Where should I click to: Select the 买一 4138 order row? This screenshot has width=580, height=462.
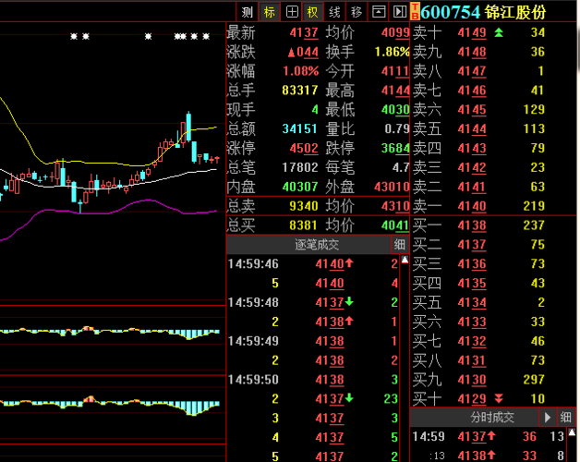494,225
